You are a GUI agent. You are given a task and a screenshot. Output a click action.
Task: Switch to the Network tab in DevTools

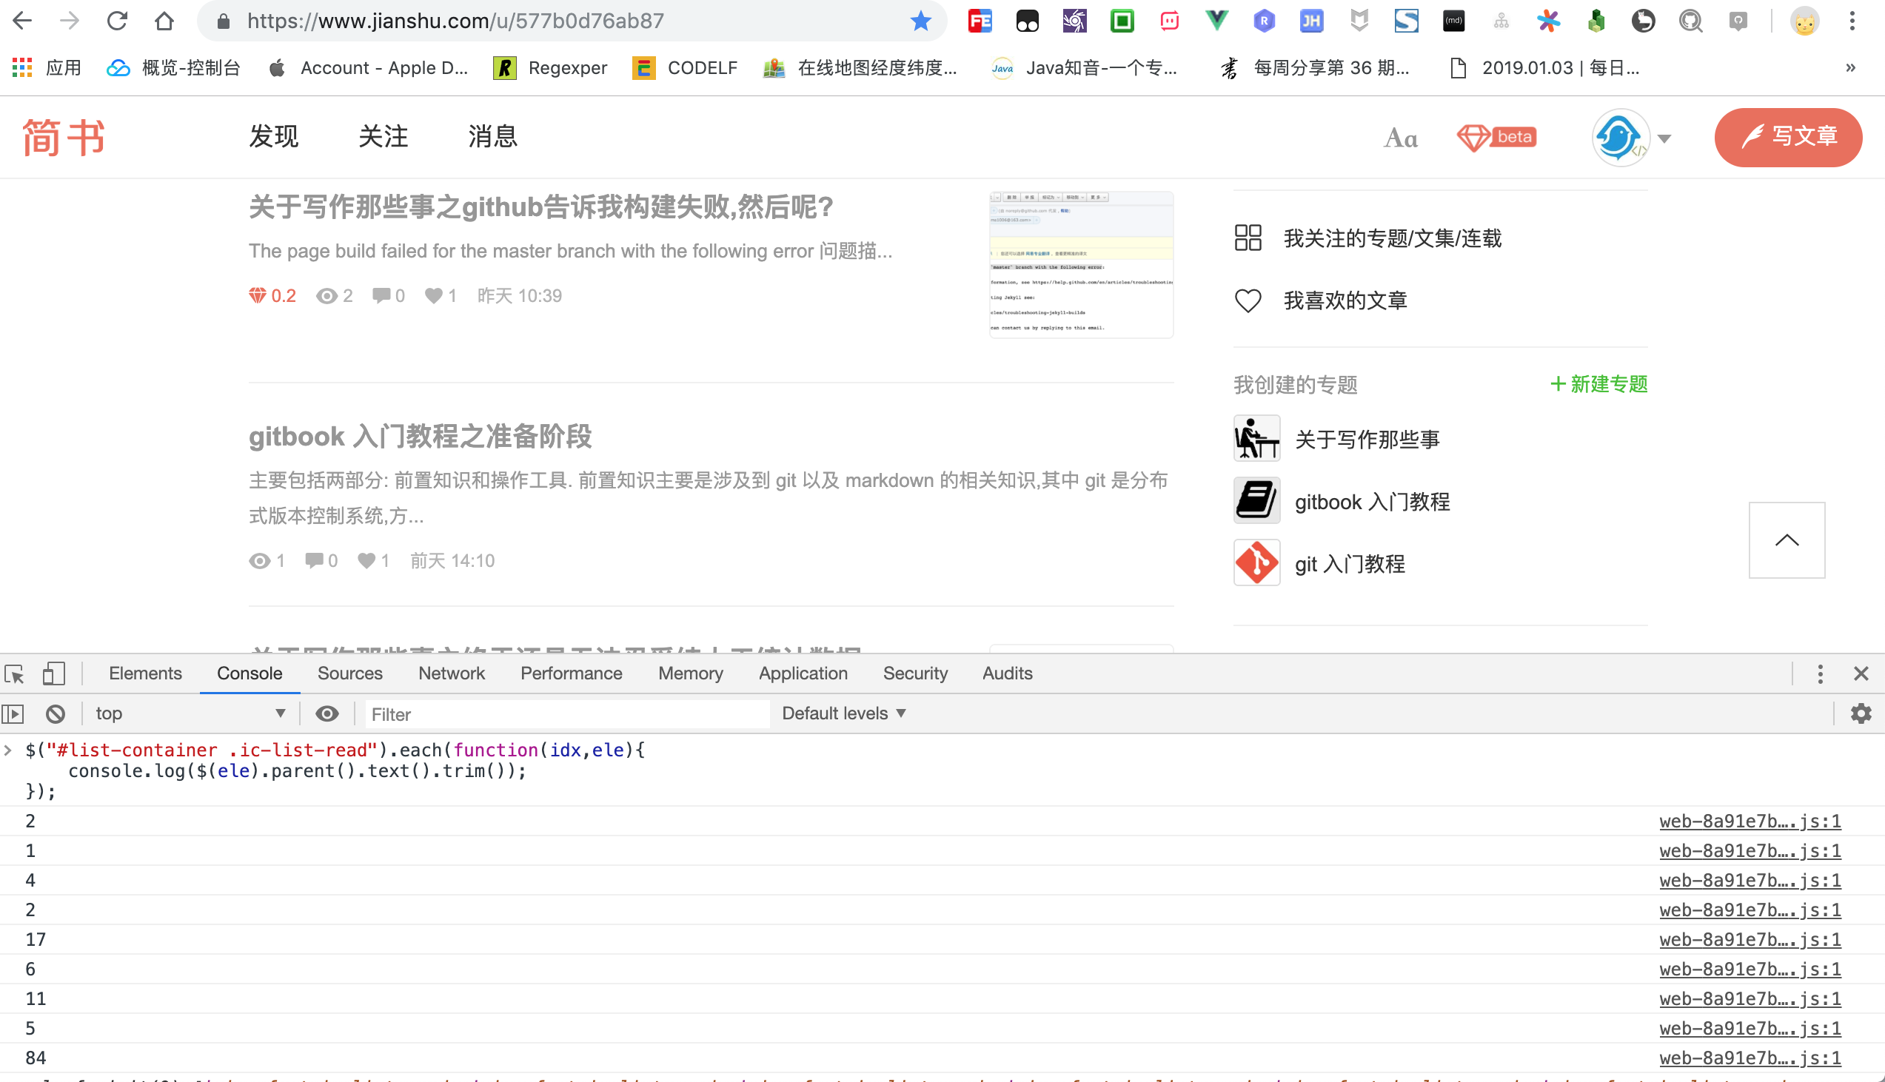pyautogui.click(x=451, y=673)
